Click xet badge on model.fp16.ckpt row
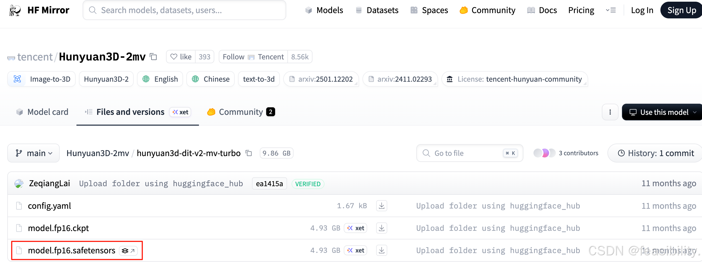The width and height of the screenshot is (702, 262). click(x=355, y=228)
